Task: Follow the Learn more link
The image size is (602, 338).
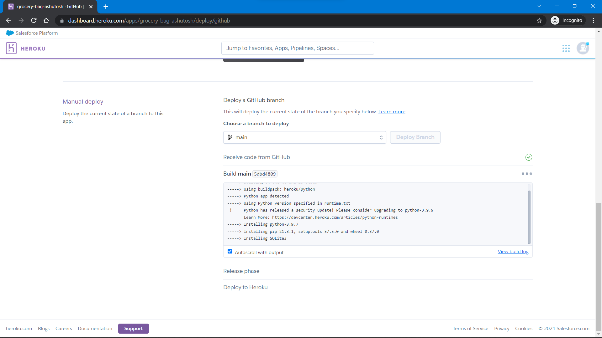Action: pyautogui.click(x=392, y=112)
